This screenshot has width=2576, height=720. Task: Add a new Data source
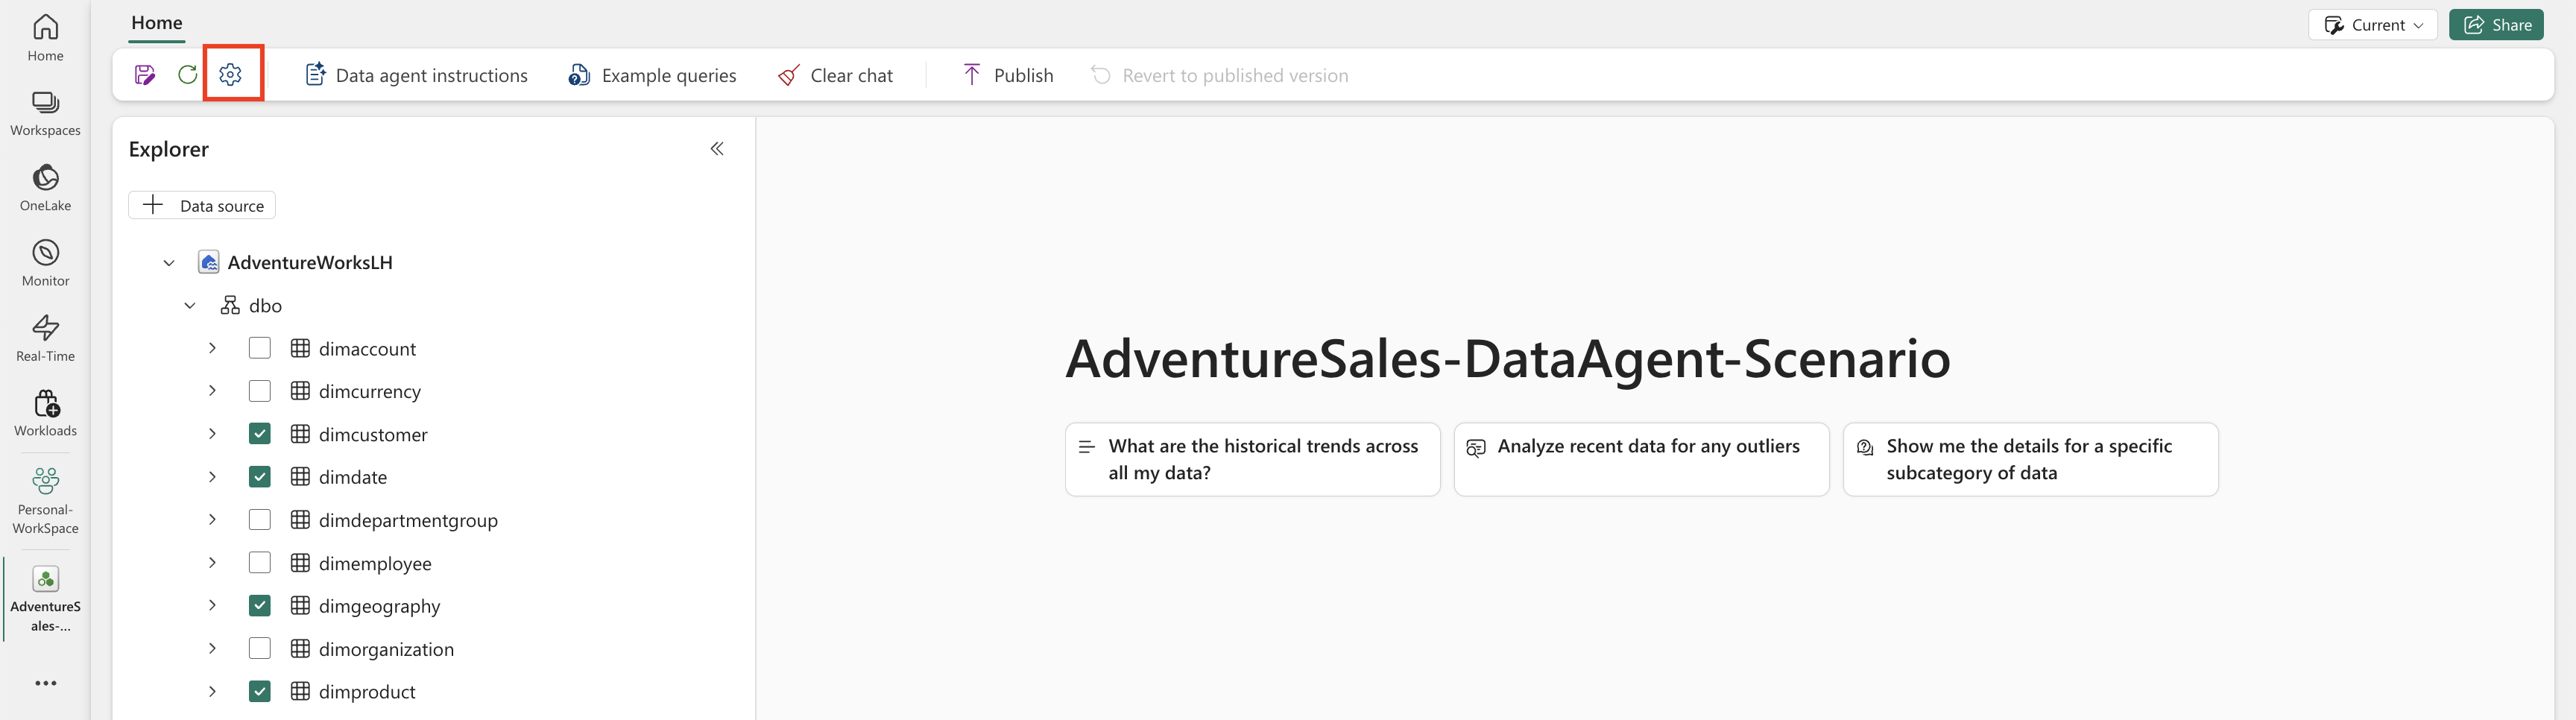coord(203,206)
